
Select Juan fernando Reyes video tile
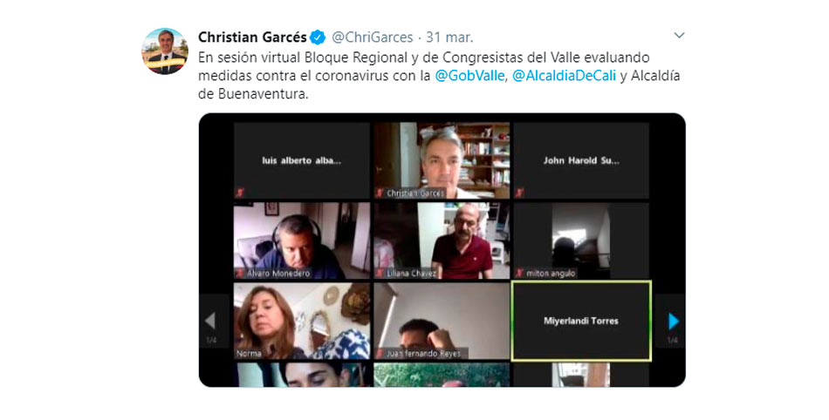click(x=442, y=321)
